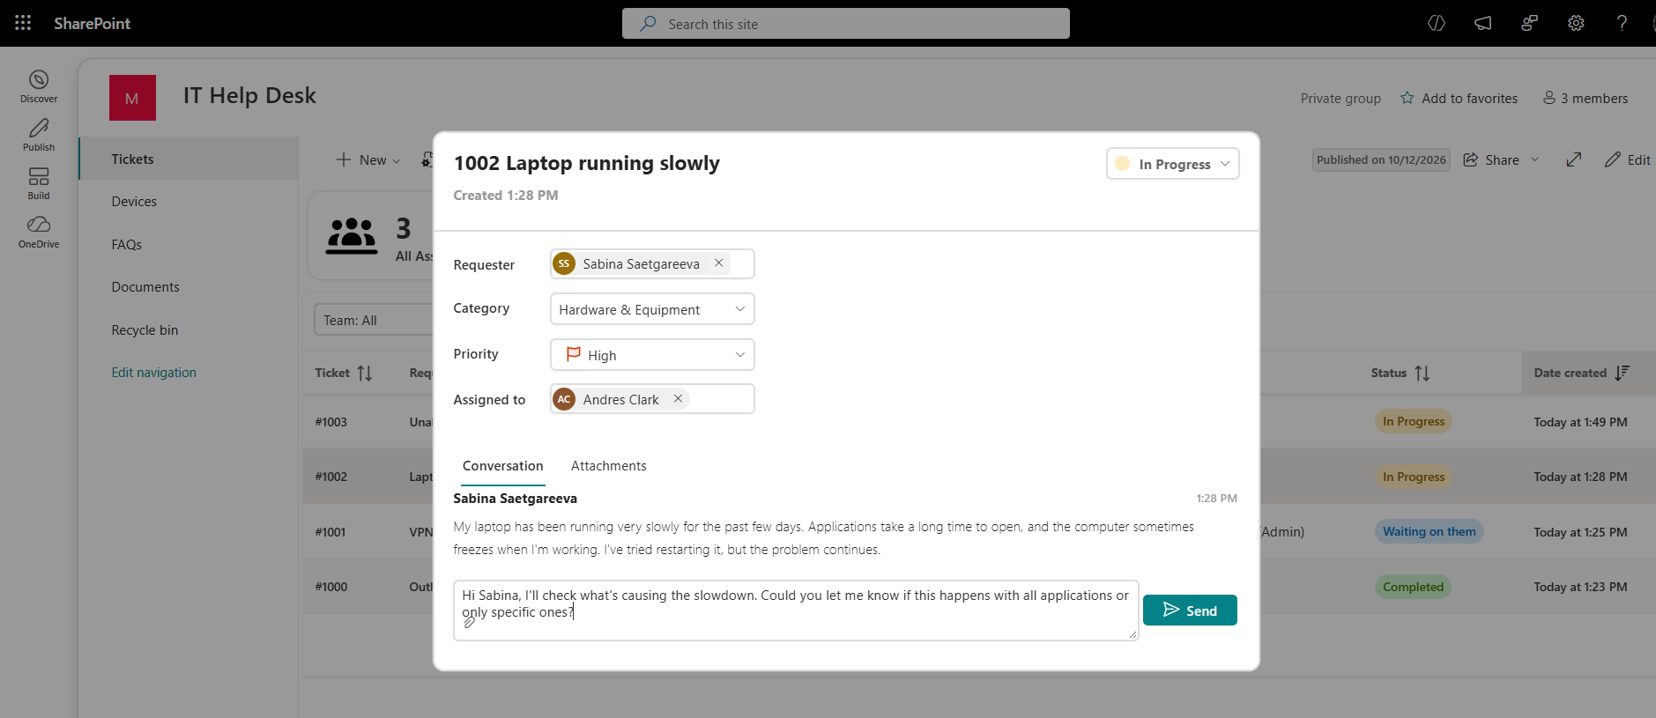Click the Add to favorites star
The image size is (1656, 718).
coord(1407,98)
